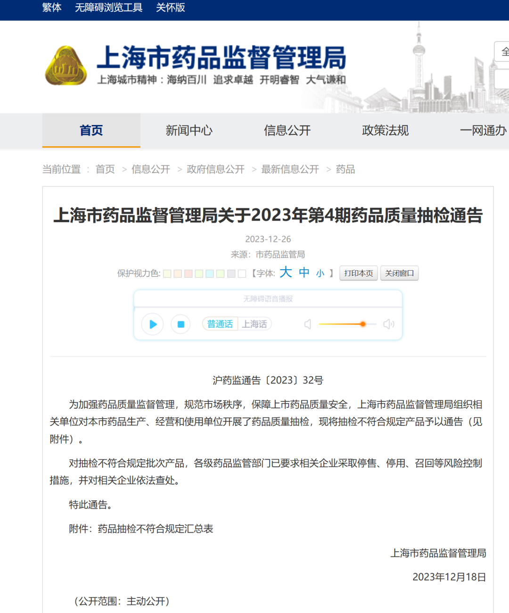
Task: Pick the peach eye-protection color swatch
Action: click(178, 273)
